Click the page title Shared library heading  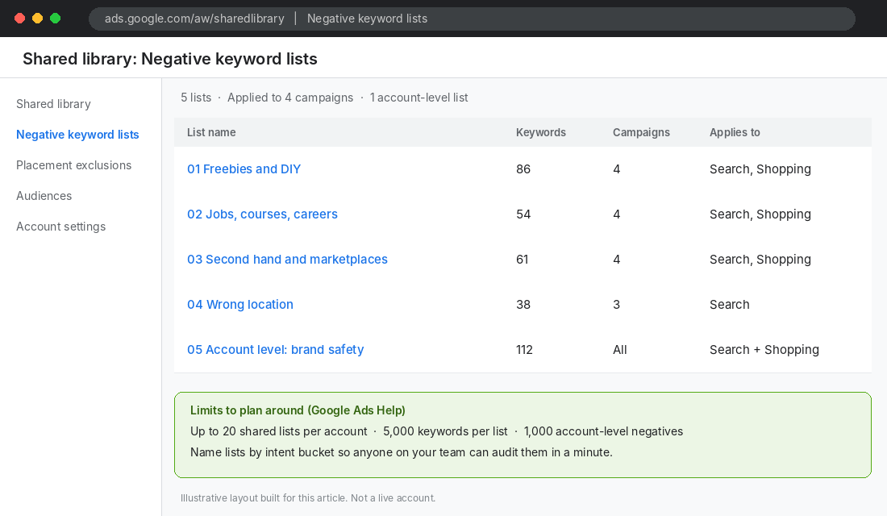(169, 59)
